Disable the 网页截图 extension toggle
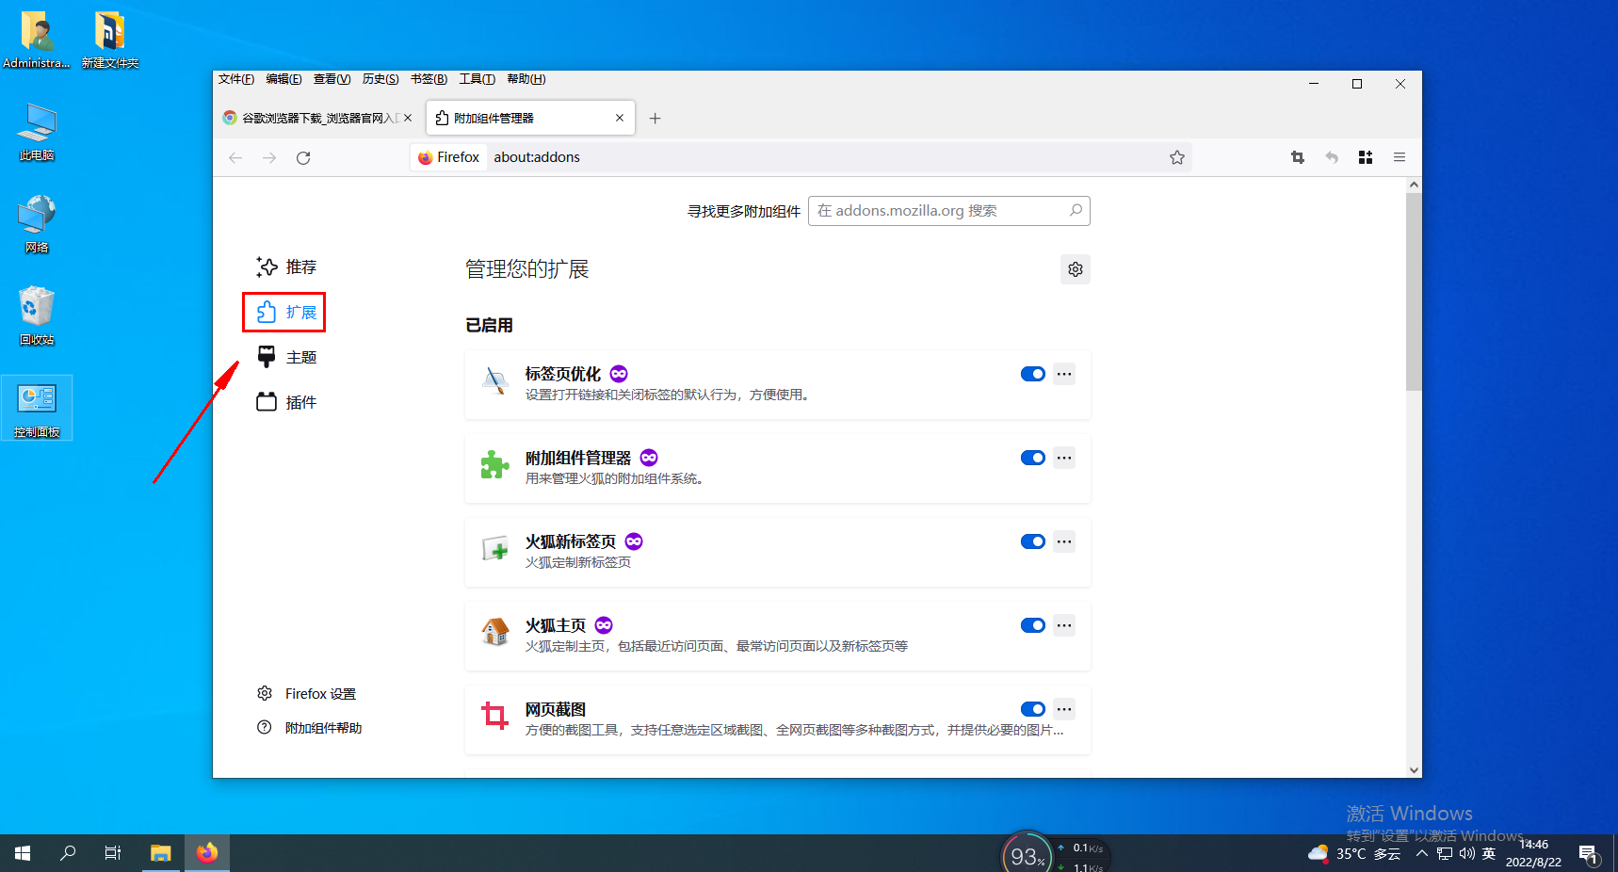The image size is (1618, 872). 1033,709
